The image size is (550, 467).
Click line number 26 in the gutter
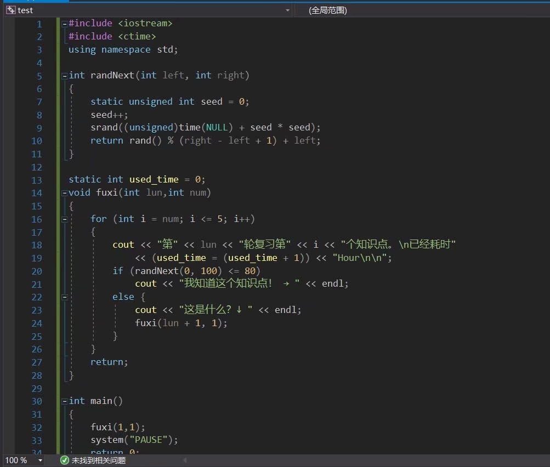click(37, 349)
